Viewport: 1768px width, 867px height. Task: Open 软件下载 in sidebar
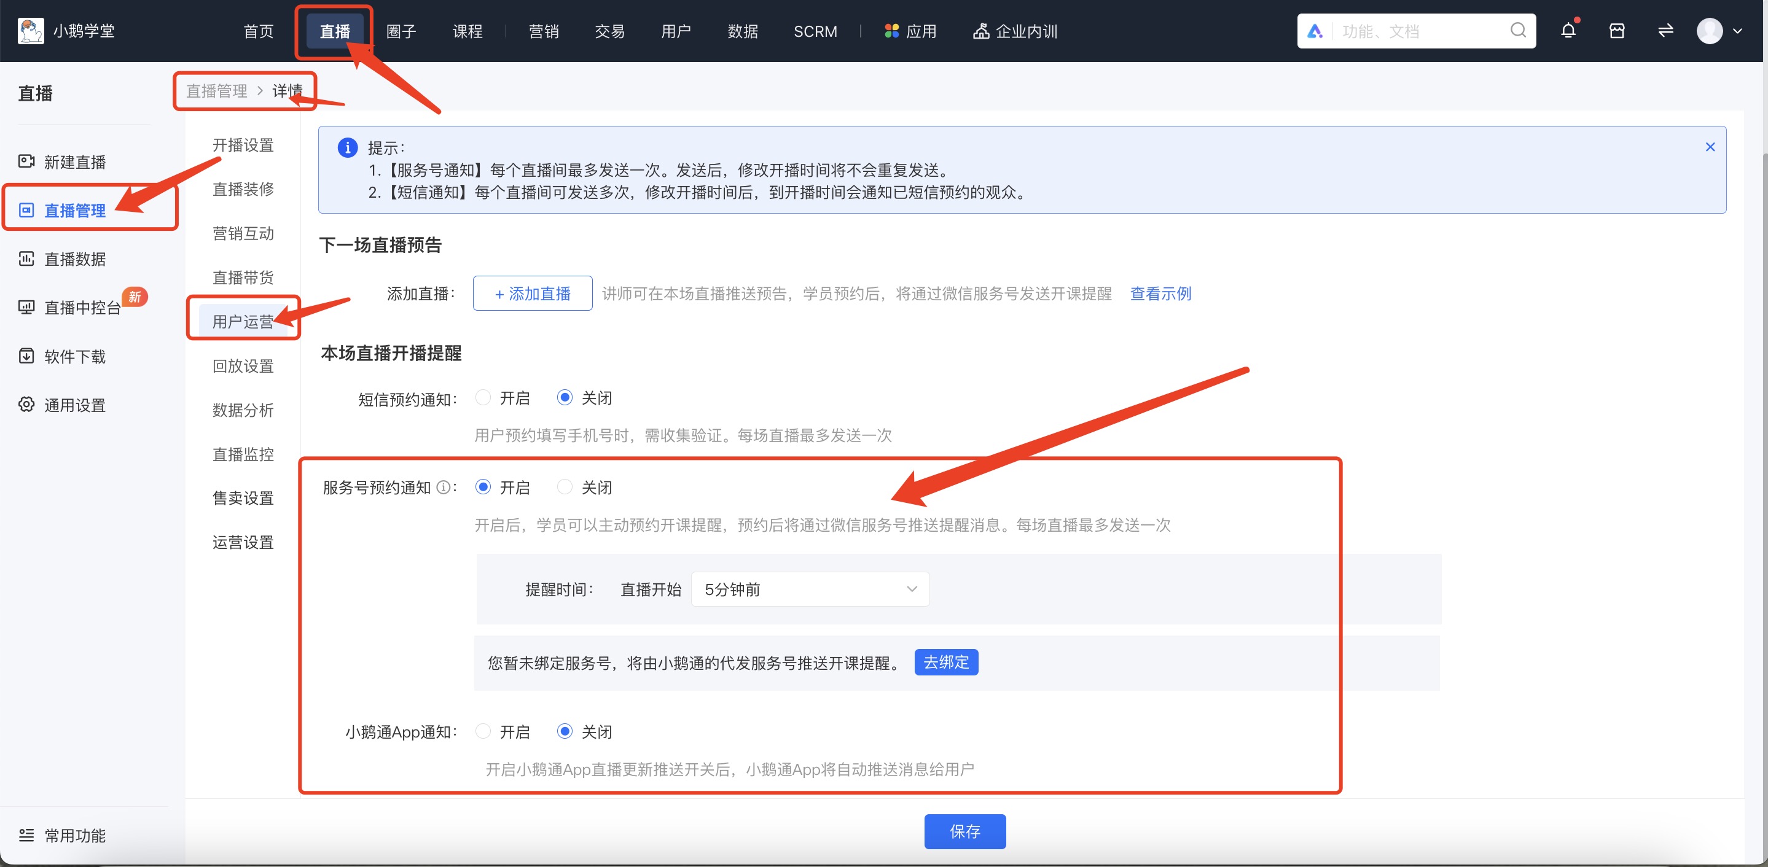74,357
